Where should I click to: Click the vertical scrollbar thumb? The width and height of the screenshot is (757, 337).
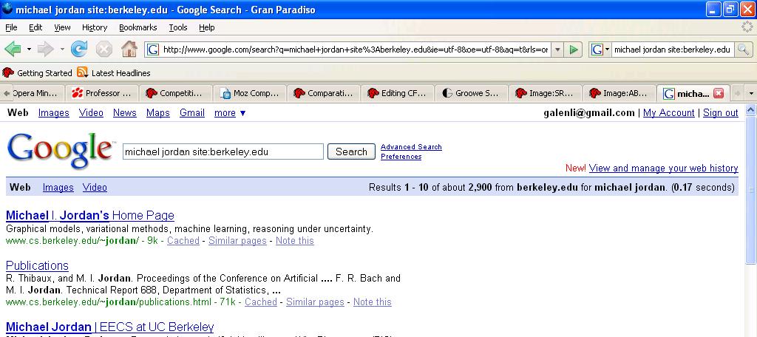[751, 190]
